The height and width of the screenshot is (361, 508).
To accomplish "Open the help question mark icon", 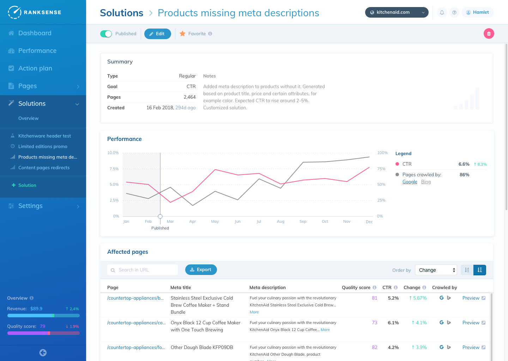I will (x=454, y=12).
